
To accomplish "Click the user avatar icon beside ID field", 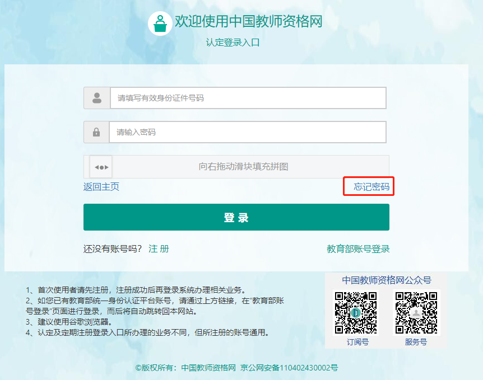I will [97, 98].
